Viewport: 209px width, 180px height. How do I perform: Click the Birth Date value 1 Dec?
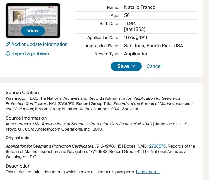point(130,23)
